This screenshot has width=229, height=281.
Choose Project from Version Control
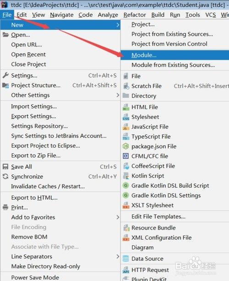click(x=169, y=44)
